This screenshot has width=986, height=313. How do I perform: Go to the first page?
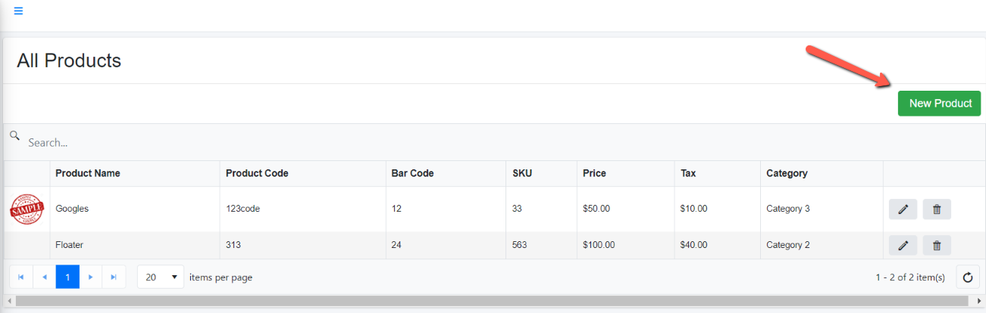pos(20,277)
